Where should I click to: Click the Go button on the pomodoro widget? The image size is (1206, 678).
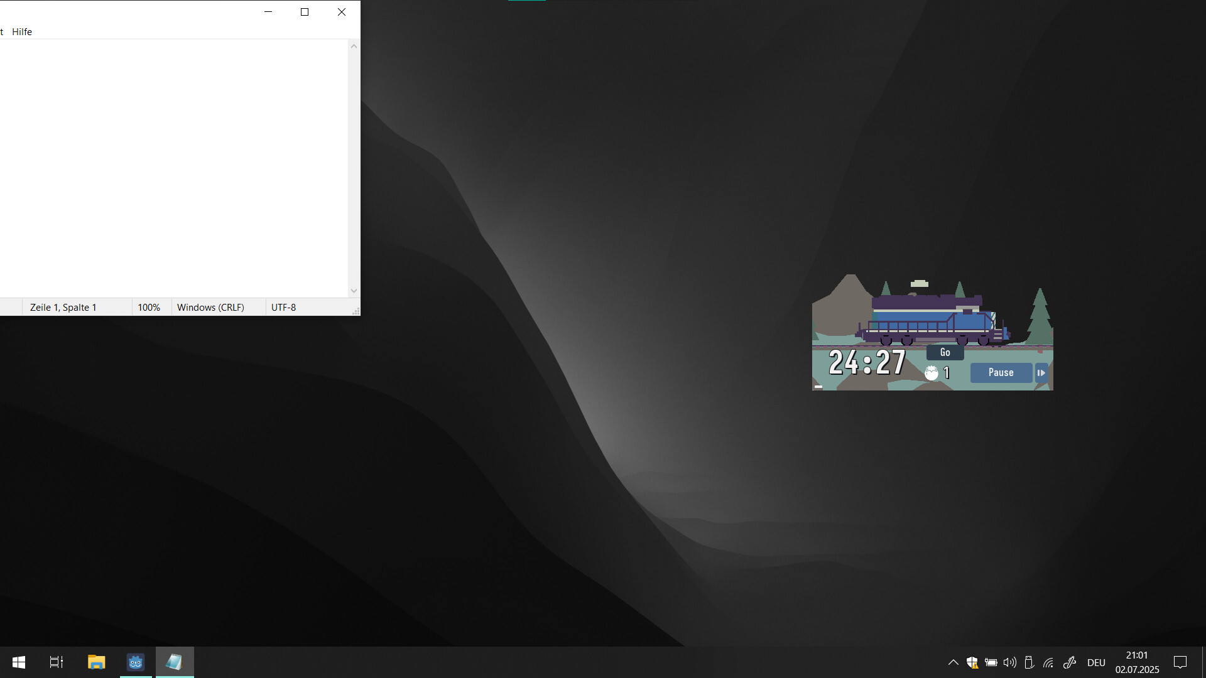click(945, 352)
